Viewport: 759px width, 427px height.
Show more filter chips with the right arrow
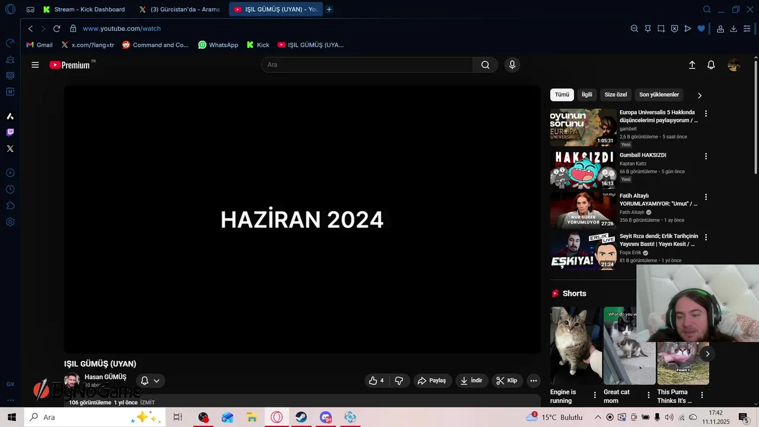click(x=700, y=95)
